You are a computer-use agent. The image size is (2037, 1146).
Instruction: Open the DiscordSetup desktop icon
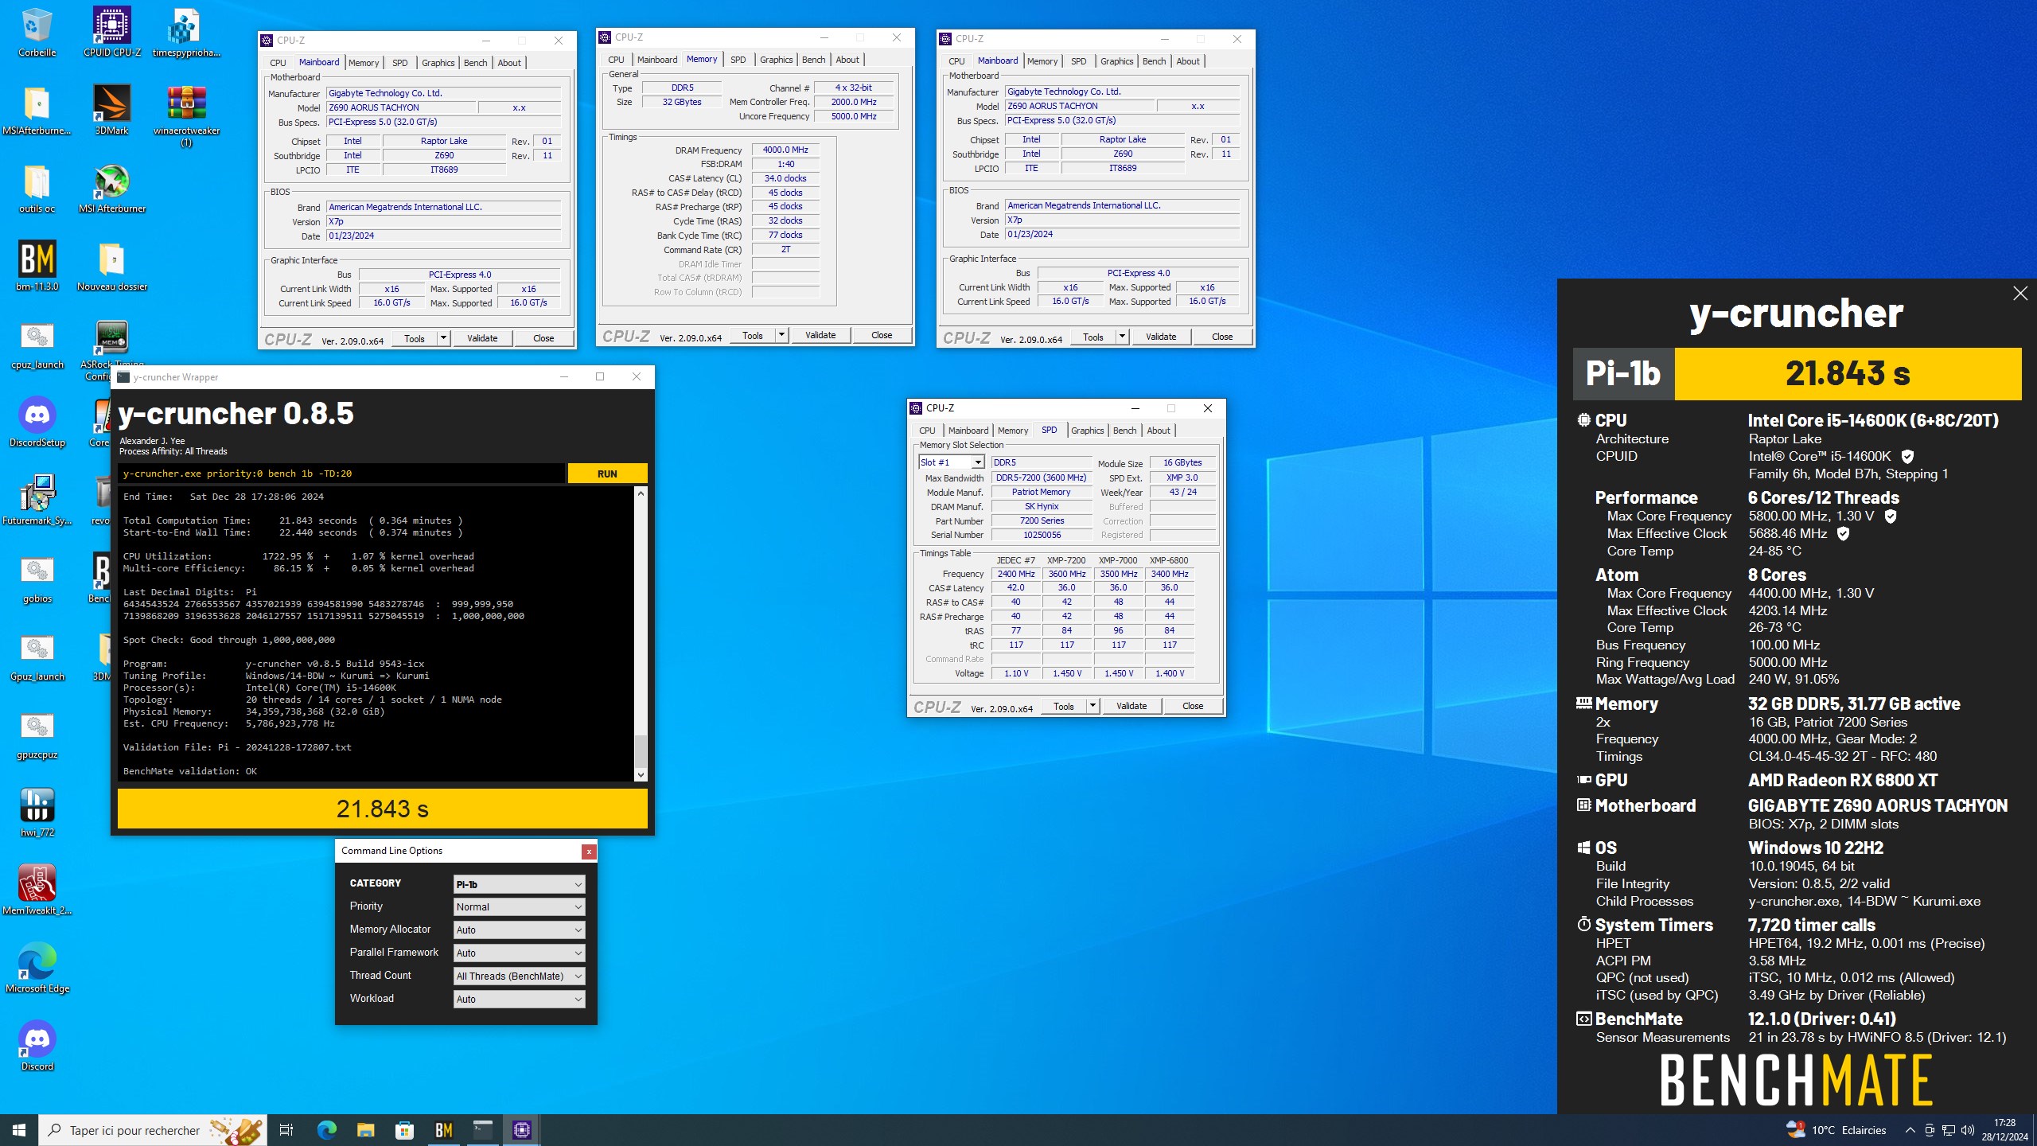point(37,423)
